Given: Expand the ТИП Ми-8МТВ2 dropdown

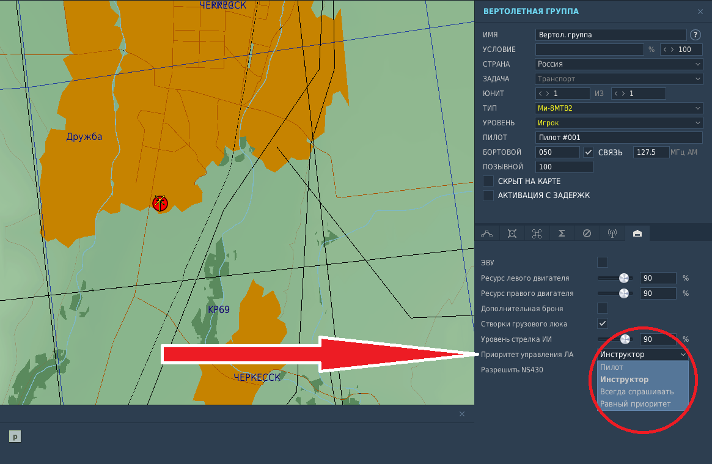Looking at the screenshot, I should (619, 108).
